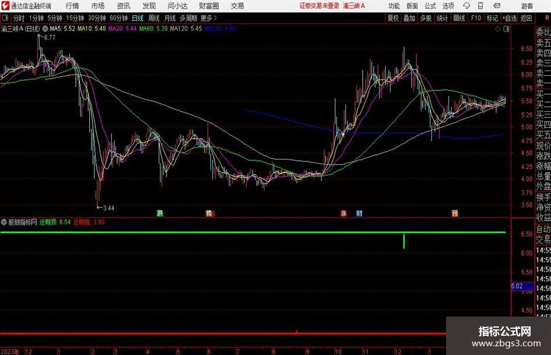This screenshot has height=355, width=551.
Task: Switch to 1分钟 period
Action: tap(36, 18)
